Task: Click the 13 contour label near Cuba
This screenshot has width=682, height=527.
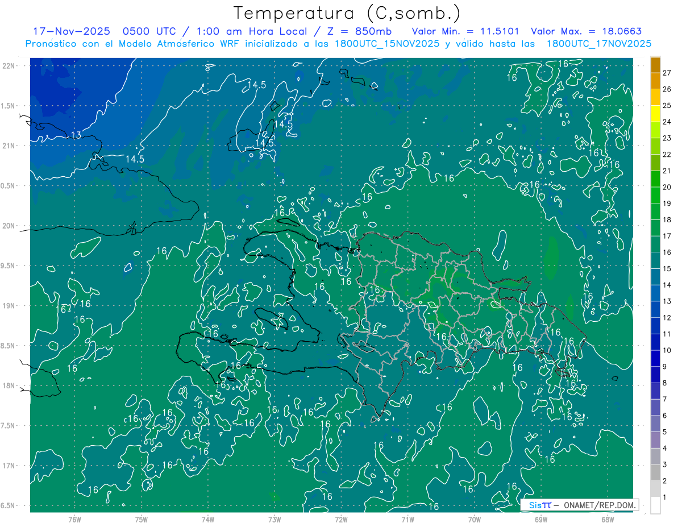Action: tap(76, 135)
